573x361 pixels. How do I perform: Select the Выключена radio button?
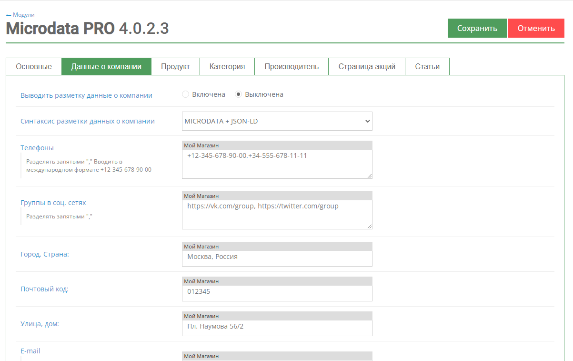click(239, 94)
